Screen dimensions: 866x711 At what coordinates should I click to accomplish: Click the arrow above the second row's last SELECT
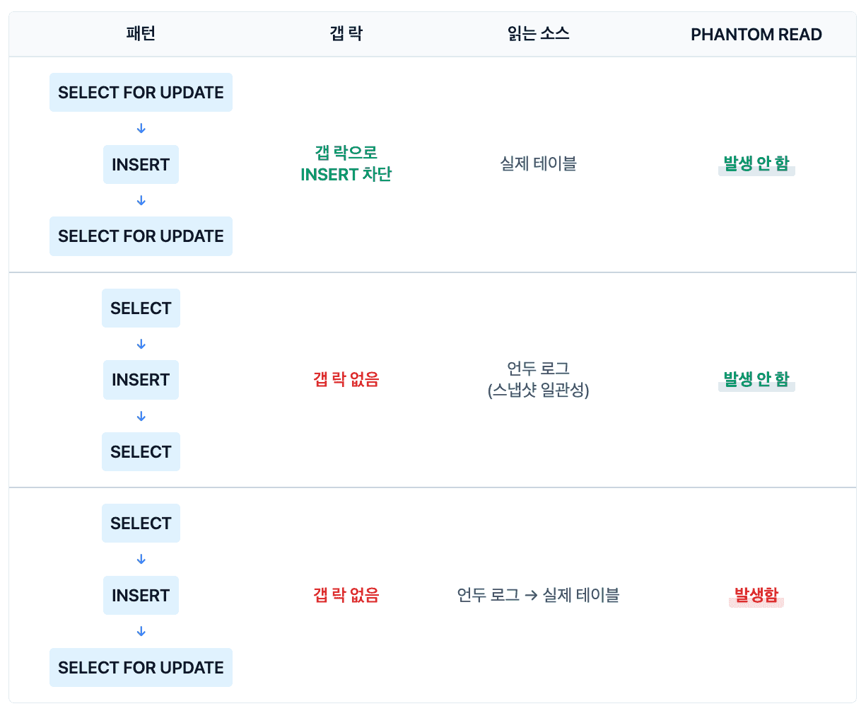point(141,417)
